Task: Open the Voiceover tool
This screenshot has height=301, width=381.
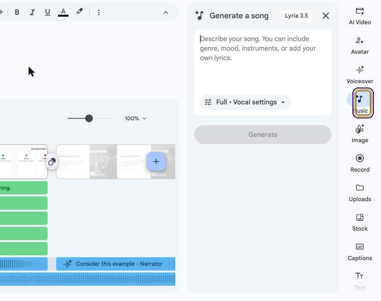Action: click(x=360, y=75)
